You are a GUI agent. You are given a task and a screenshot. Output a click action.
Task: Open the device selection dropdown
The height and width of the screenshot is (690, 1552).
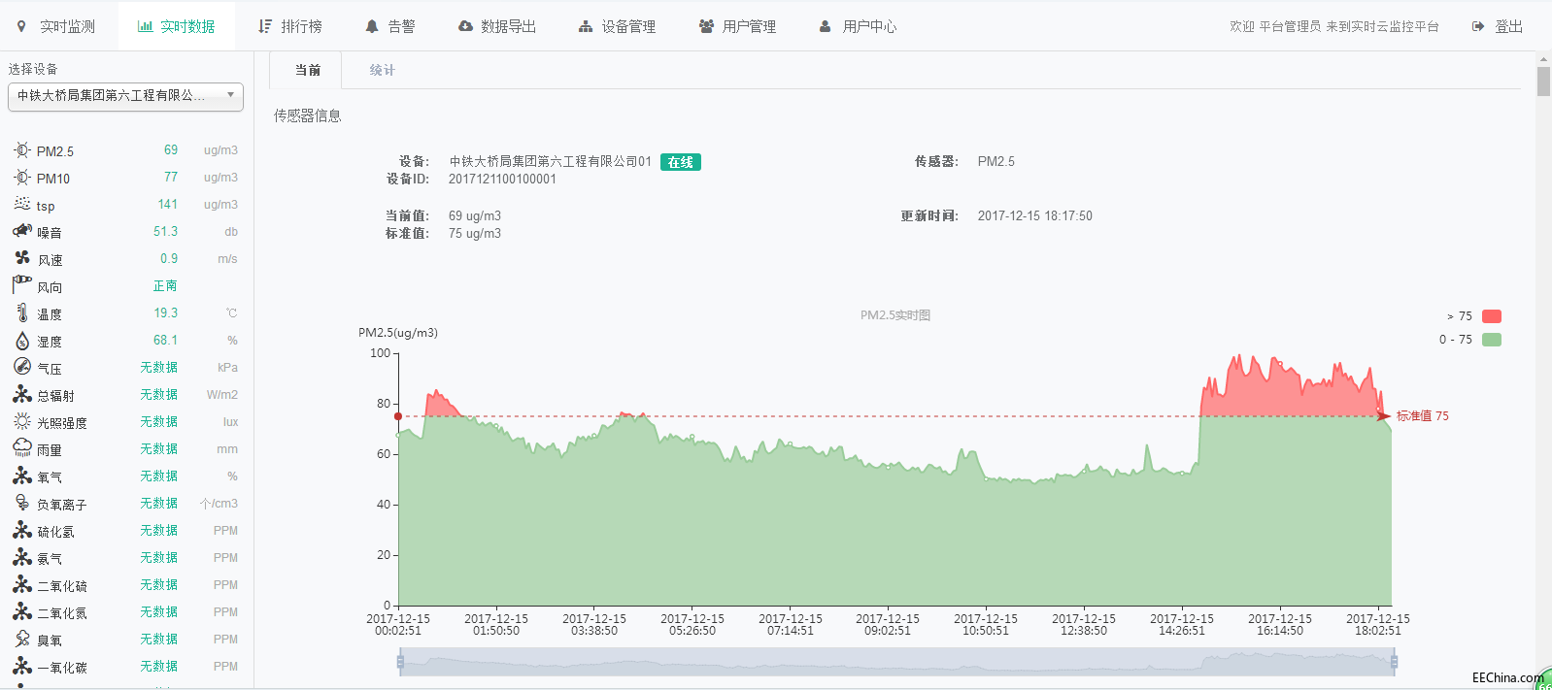click(125, 96)
